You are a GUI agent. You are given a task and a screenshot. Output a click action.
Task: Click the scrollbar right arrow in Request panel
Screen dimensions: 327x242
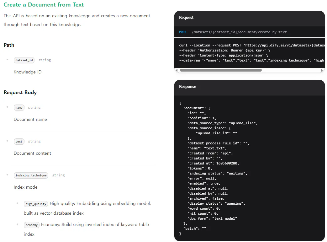pyautogui.click(x=322, y=70)
